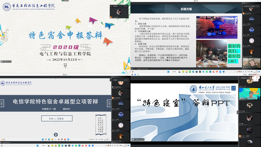
Task: Click the rainy night umbrella photo on the 实施方案 slide
Action: click(x=217, y=27)
